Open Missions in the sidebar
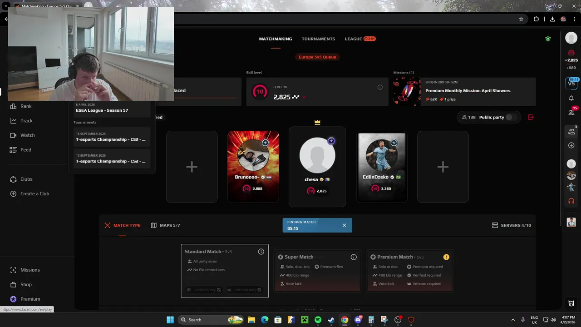581x327 pixels. tap(25, 270)
